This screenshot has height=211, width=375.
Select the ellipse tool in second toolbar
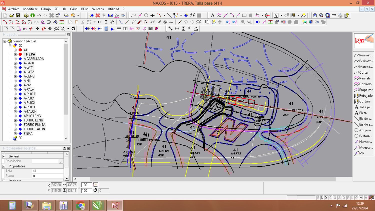[36, 22]
